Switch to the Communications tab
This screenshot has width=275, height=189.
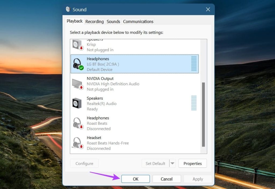click(138, 21)
